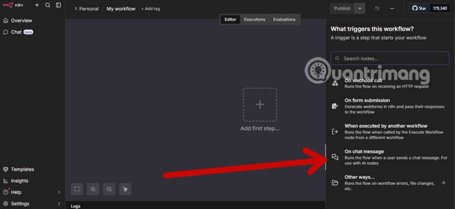455x209 pixels.
Task: Click the zoom in canvas icon
Action: point(93,189)
